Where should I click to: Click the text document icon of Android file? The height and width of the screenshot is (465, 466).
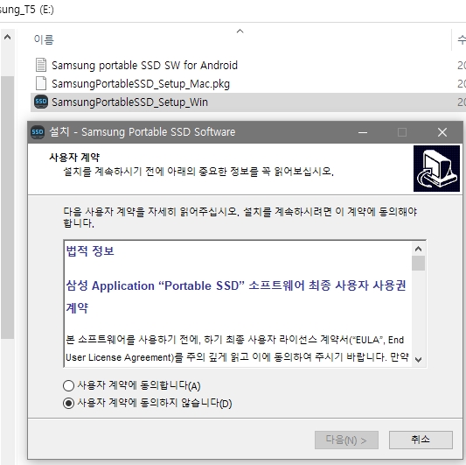pos(41,65)
